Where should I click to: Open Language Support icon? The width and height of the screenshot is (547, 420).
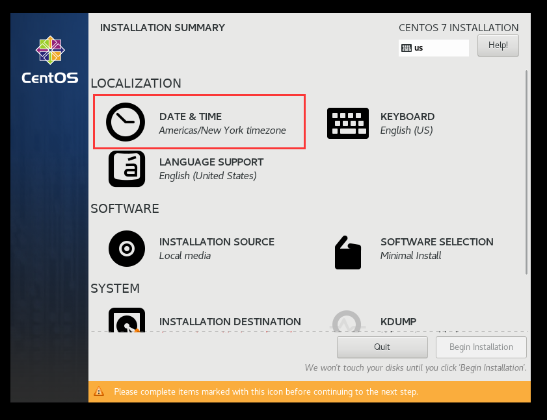pyautogui.click(x=127, y=169)
